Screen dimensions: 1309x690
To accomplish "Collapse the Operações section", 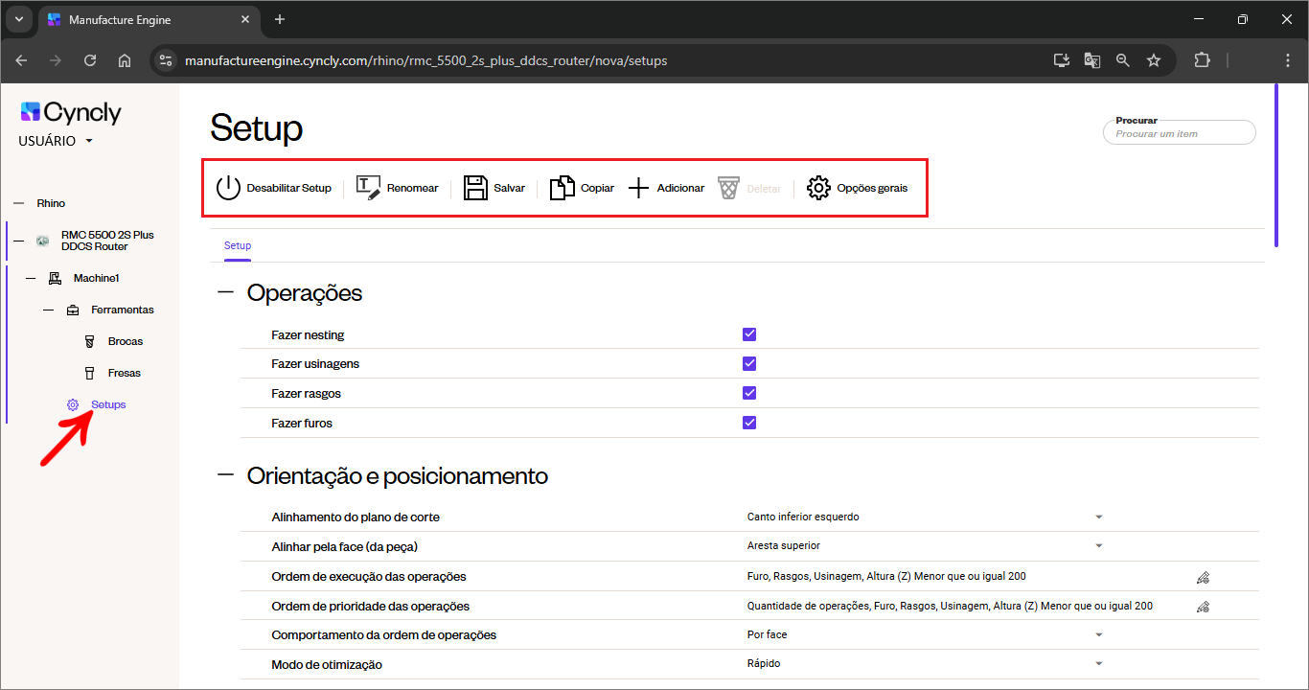I will point(226,293).
